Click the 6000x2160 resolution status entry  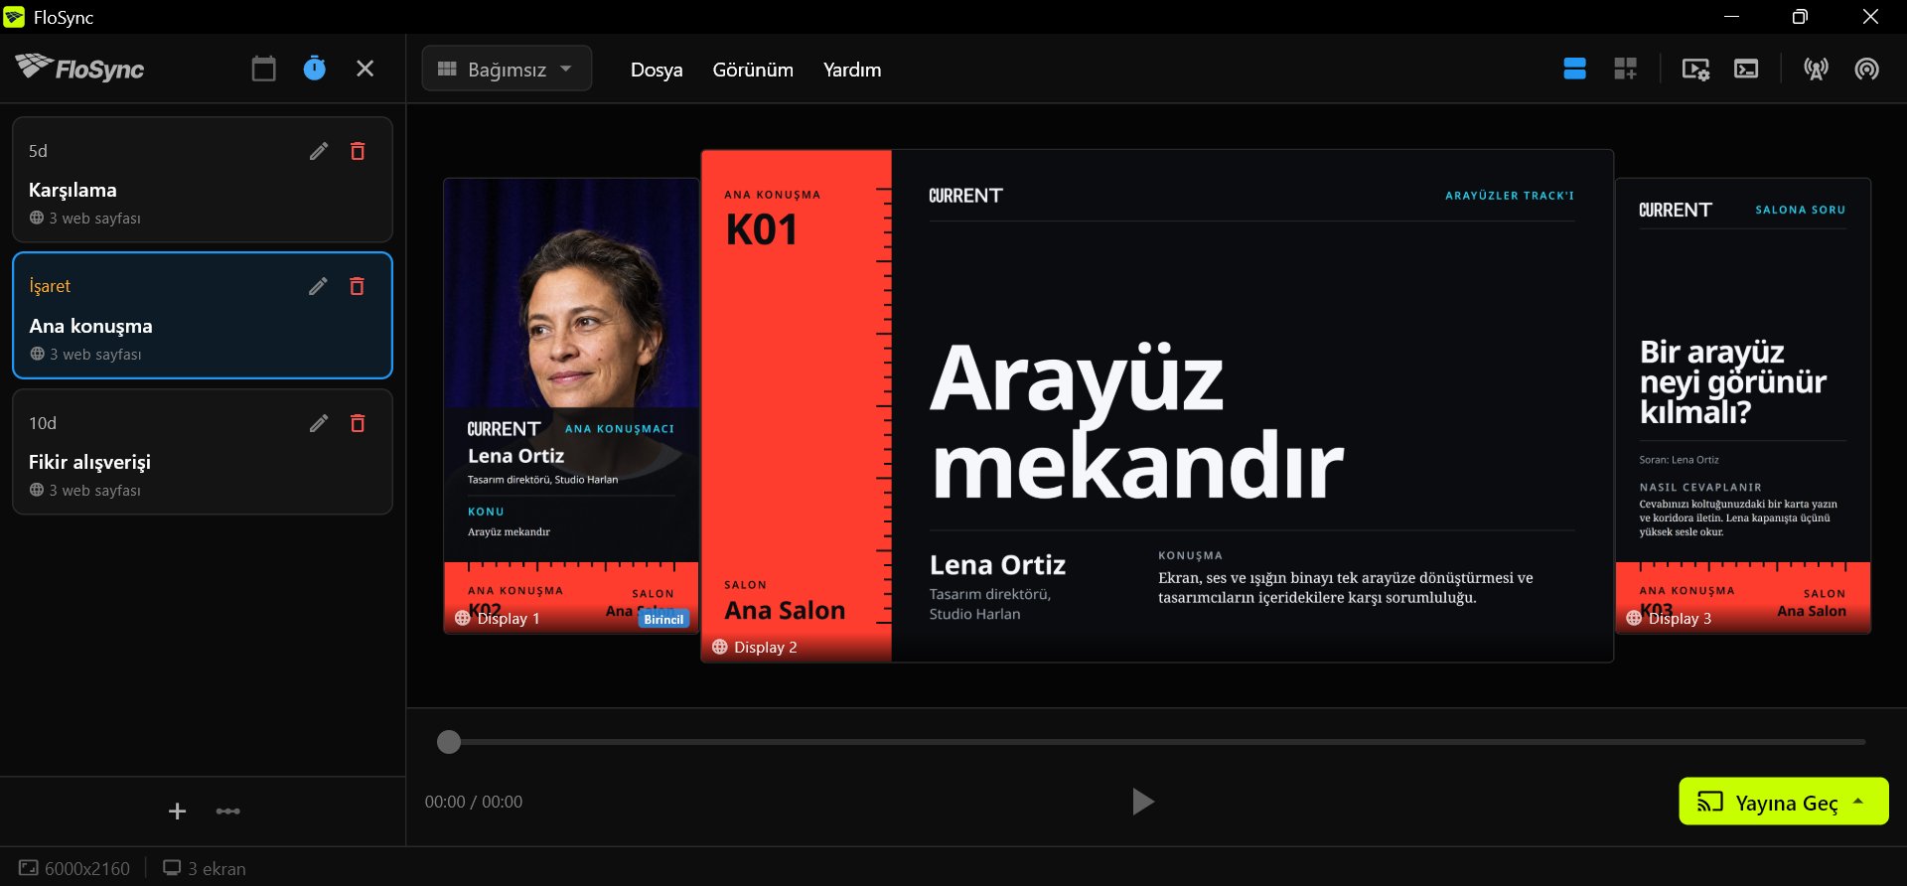click(x=74, y=868)
